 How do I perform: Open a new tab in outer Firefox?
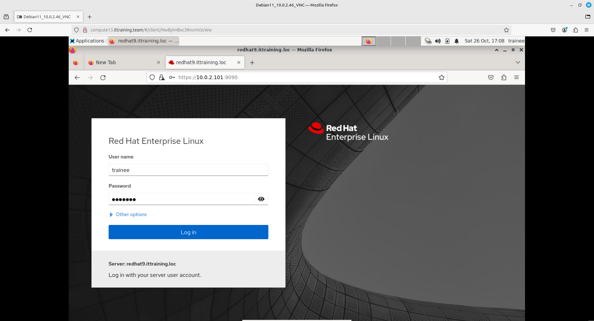pos(89,17)
